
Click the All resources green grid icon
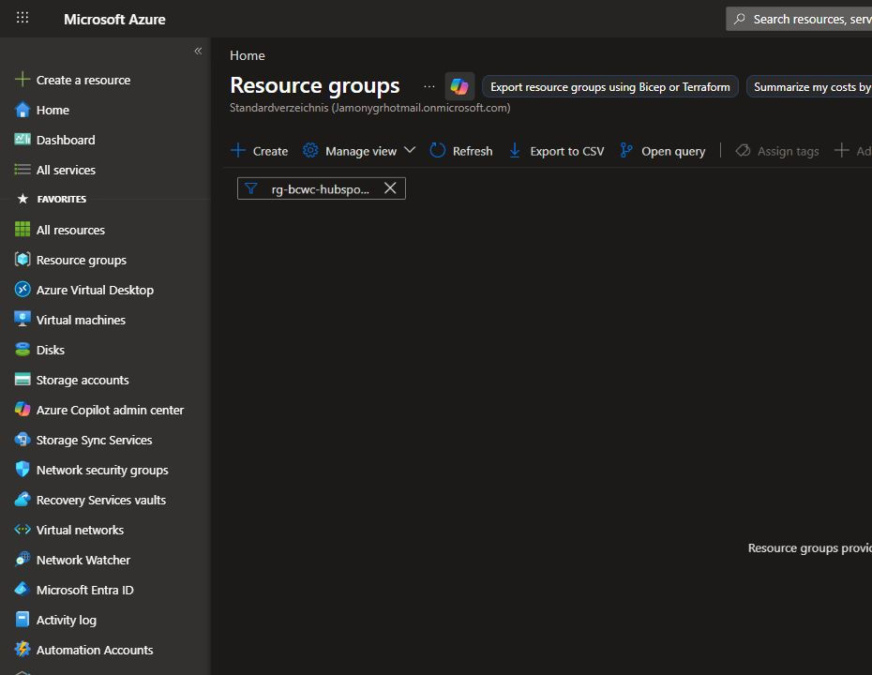click(x=23, y=229)
